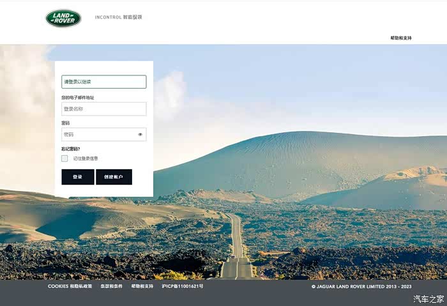Click the Land Rover oval logo
The image size is (447, 306).
point(63,19)
